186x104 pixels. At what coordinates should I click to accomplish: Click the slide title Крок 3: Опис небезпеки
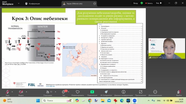(x=40, y=18)
